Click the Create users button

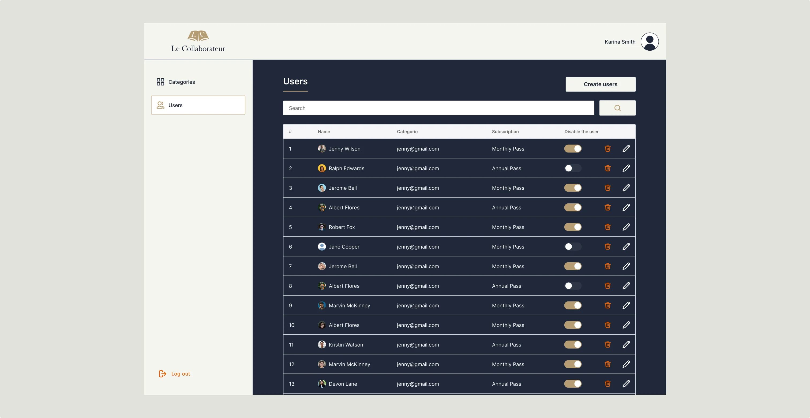pos(600,84)
